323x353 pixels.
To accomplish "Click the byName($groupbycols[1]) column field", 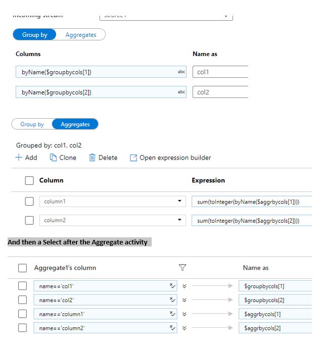I will tap(101, 72).
